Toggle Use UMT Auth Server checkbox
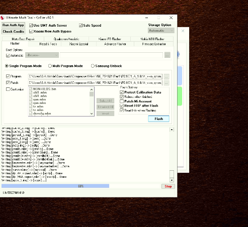 [31, 26]
